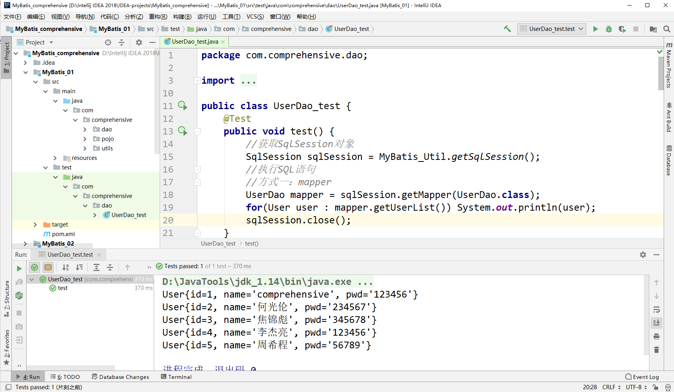Open the 重构(R) menu
This screenshot has width=674, height=392.
[158, 17]
